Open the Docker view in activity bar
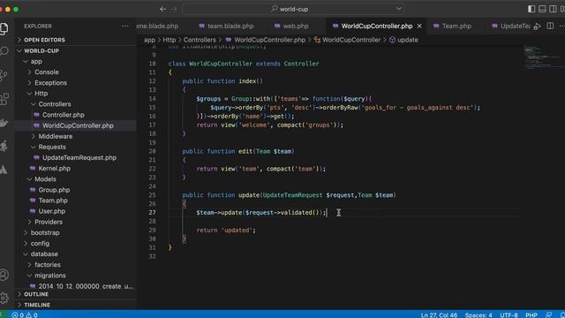The height and width of the screenshot is (318, 565). coord(4,123)
